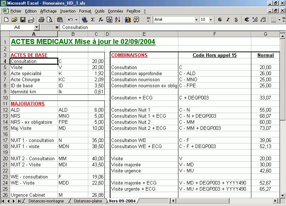
Task: Expand the Arial font name dropdown
Action: point(196,20)
